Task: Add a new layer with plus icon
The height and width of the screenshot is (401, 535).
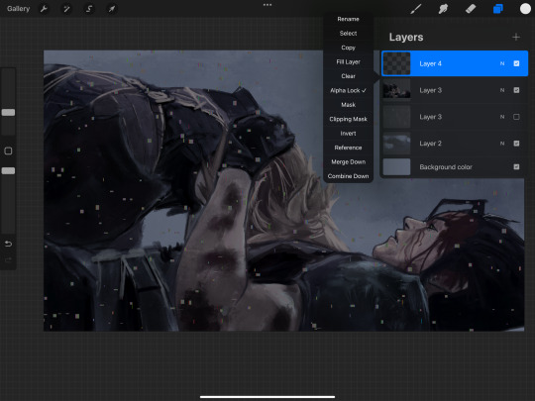Action: (x=516, y=37)
